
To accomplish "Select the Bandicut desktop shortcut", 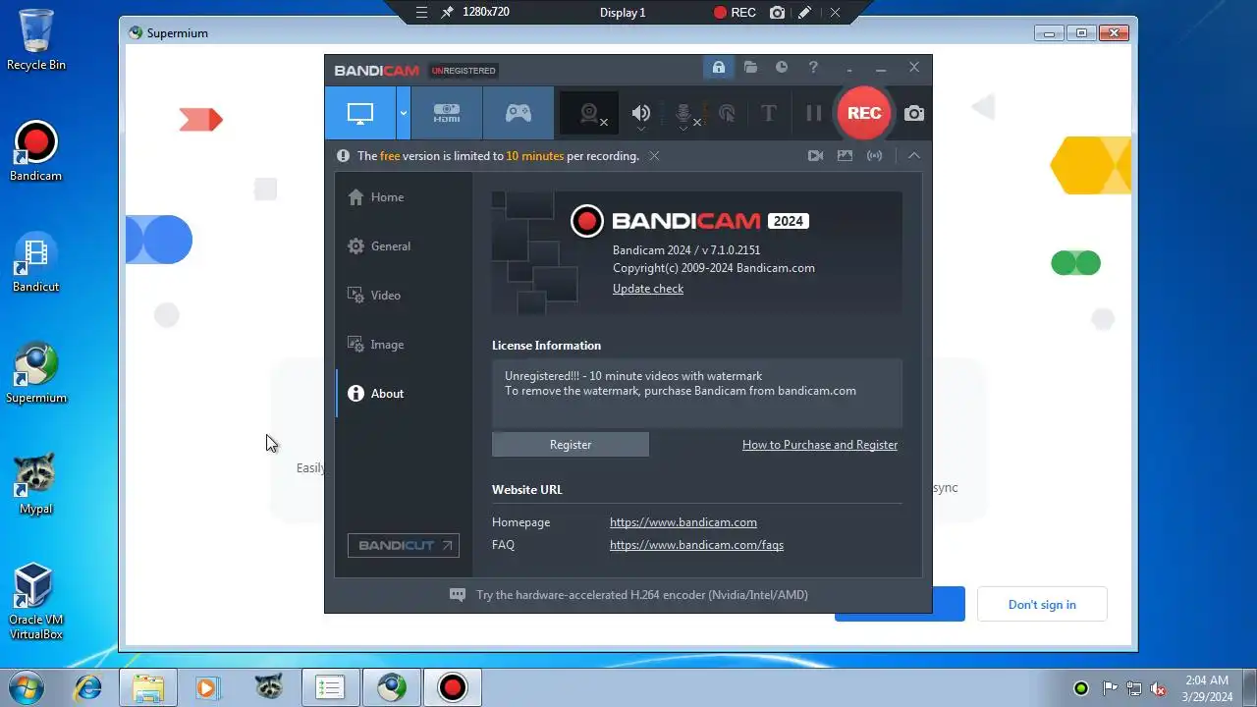I will pyautogui.click(x=36, y=262).
